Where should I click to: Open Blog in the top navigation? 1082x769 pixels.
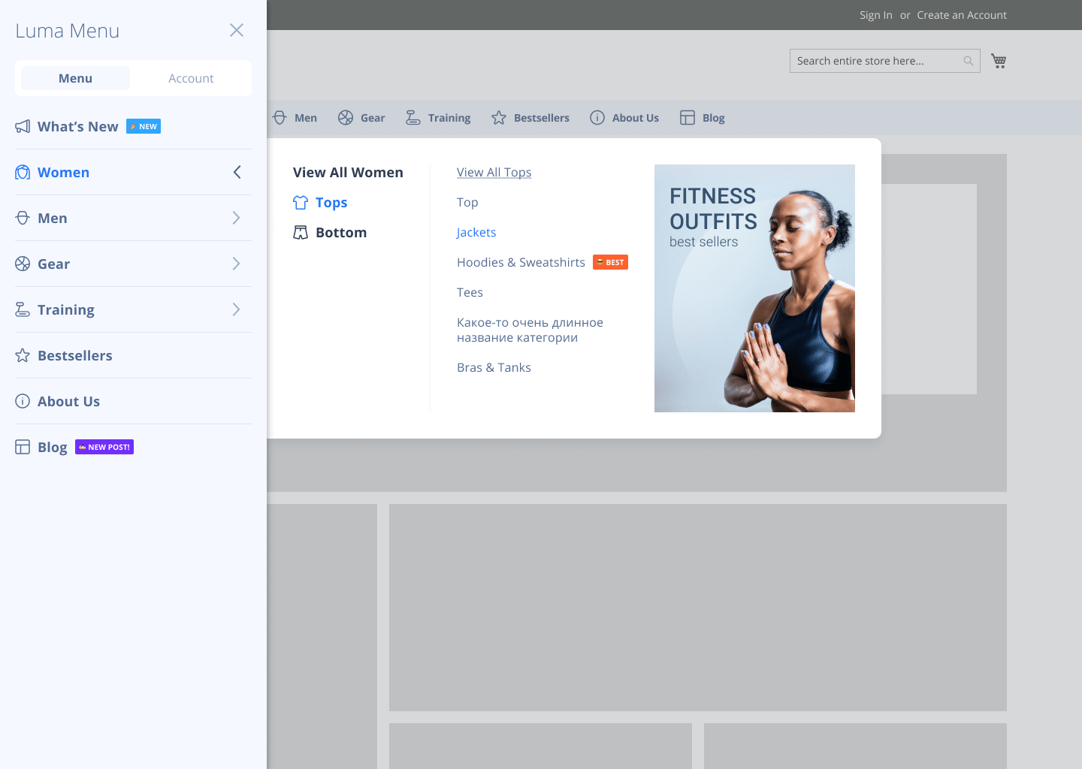tap(714, 118)
